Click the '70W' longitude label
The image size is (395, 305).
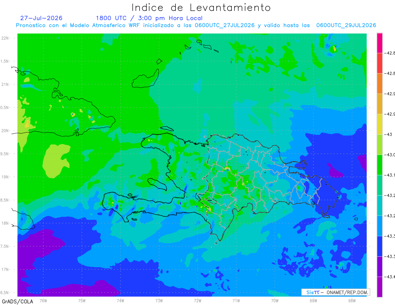[x=275, y=300]
